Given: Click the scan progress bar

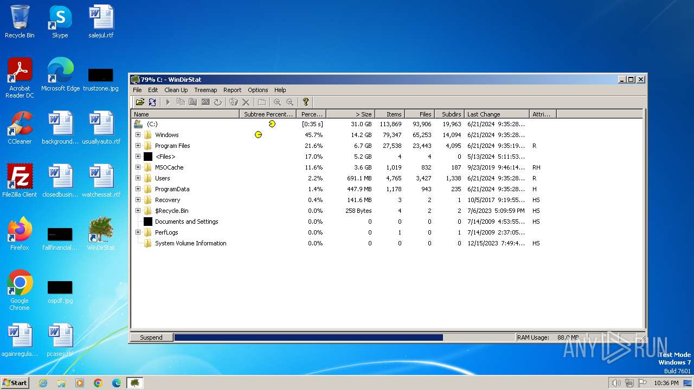Looking at the screenshot, I should [344, 337].
